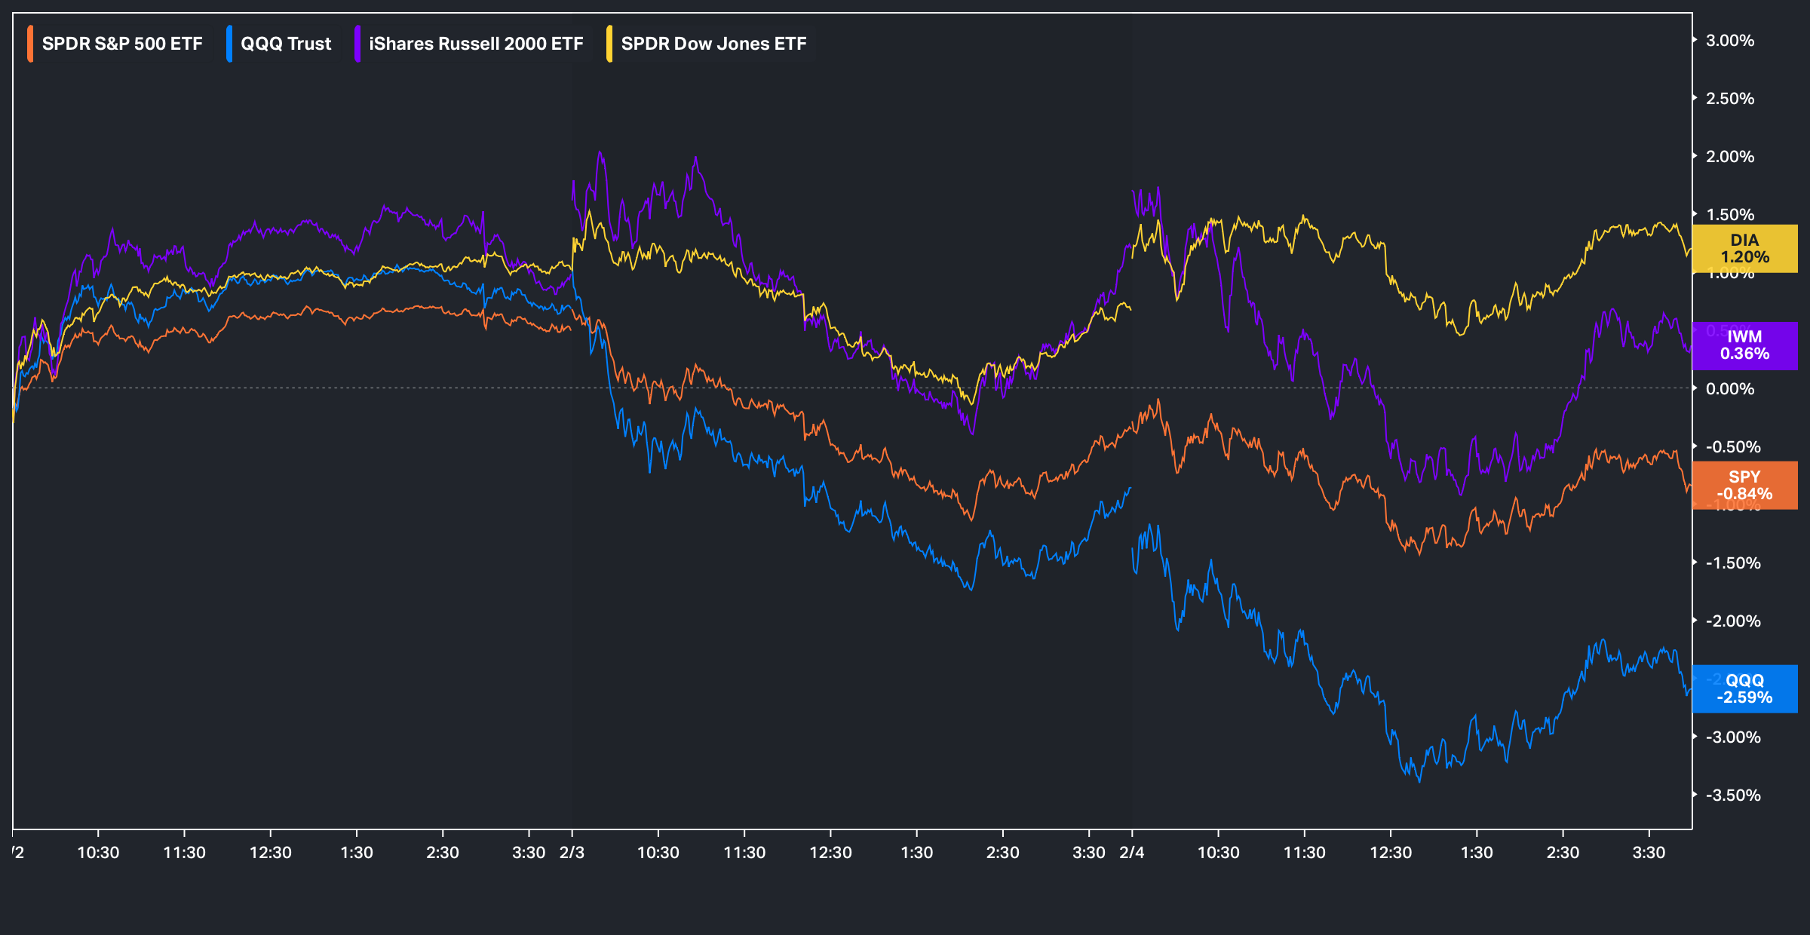Toggle iShares Russell 2000 ETF legend
The image size is (1810, 935).
475,44
